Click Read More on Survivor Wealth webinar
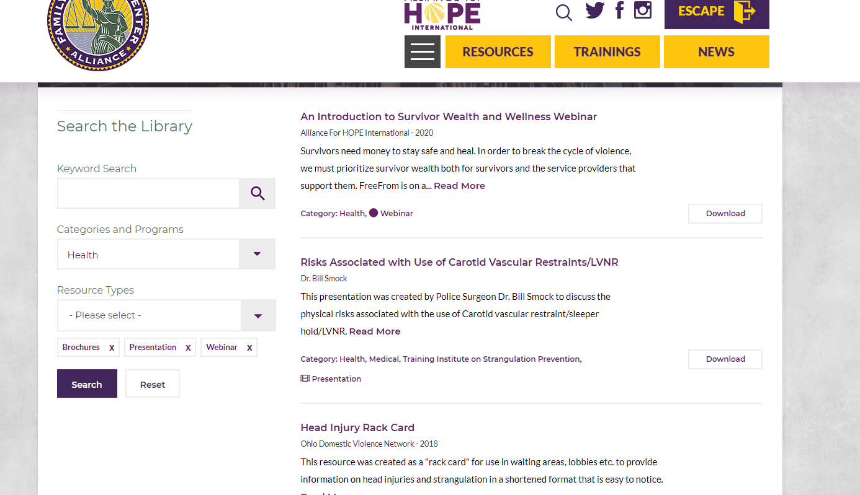 coord(460,186)
